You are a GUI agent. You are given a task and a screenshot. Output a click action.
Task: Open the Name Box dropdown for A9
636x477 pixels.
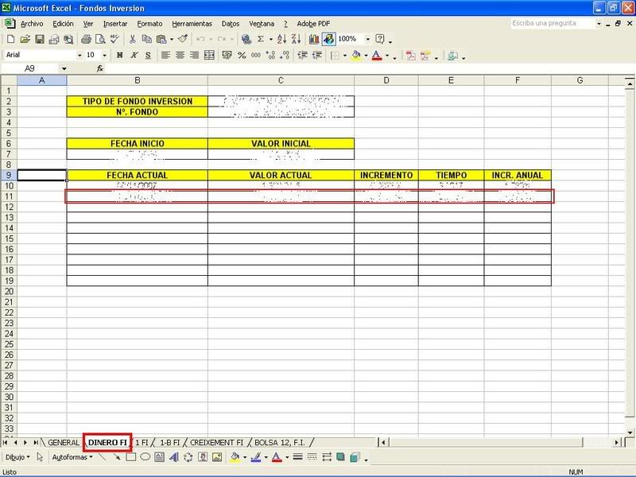tap(64, 68)
